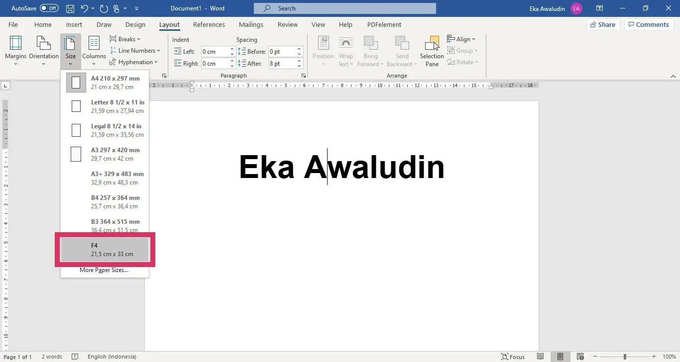The width and height of the screenshot is (680, 362).
Task: Increase Spacing After using the up stepper
Action: pos(298,61)
